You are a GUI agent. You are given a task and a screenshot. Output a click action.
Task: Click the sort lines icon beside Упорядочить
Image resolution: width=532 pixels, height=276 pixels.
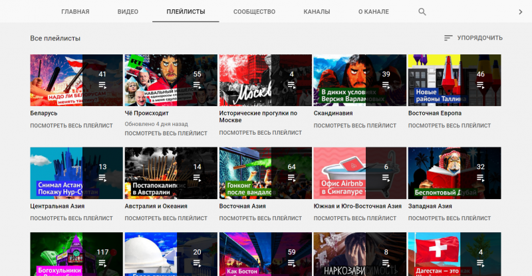click(x=448, y=38)
